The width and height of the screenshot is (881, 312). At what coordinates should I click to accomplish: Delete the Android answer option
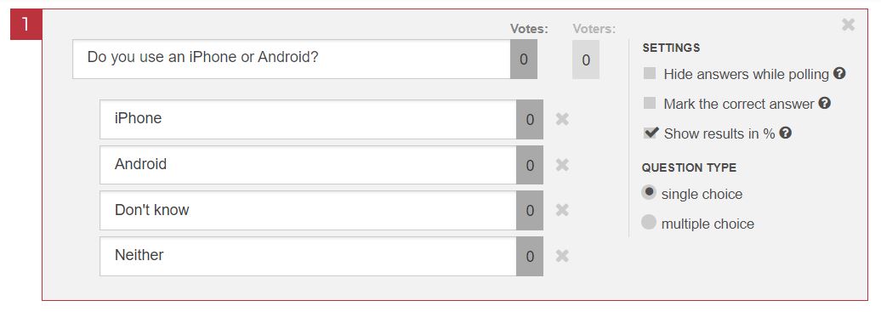562,165
